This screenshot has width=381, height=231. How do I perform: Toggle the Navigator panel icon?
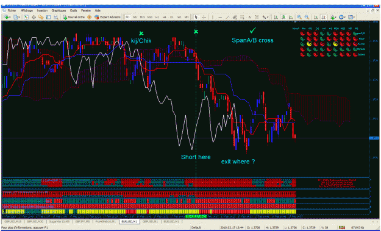(x=41, y=17)
